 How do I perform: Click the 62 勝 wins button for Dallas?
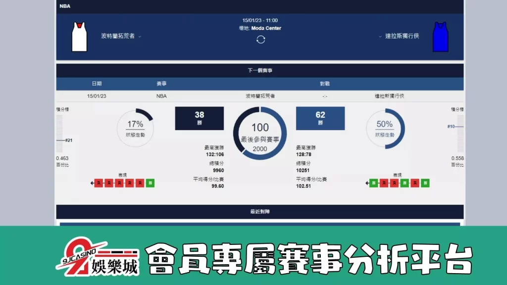(320, 118)
